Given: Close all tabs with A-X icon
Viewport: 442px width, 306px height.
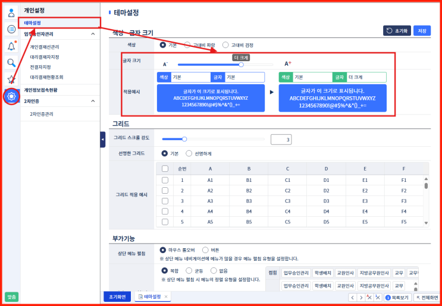Looking at the screenshot, I should (x=369, y=297).
